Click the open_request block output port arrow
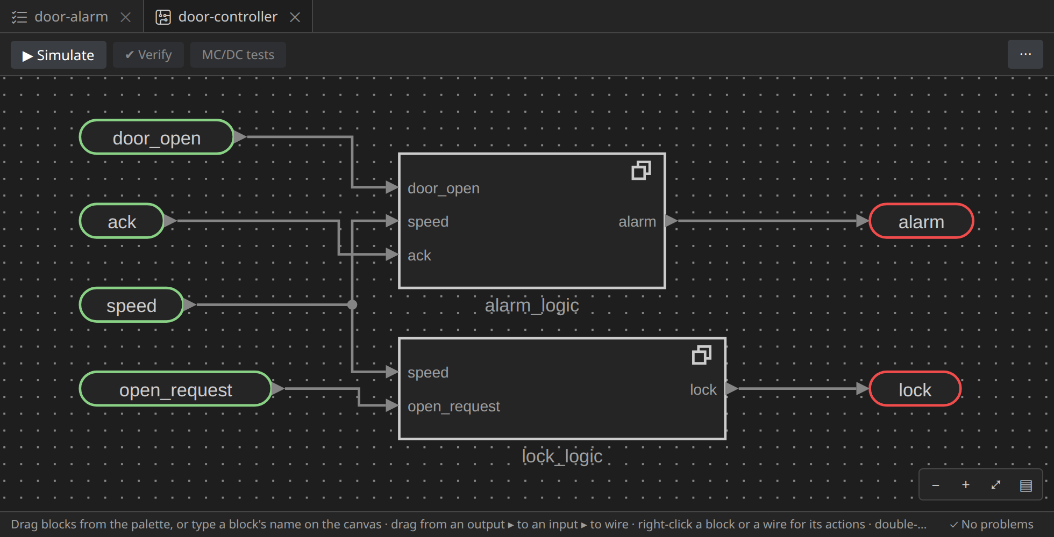This screenshot has height=537, width=1054. (278, 388)
